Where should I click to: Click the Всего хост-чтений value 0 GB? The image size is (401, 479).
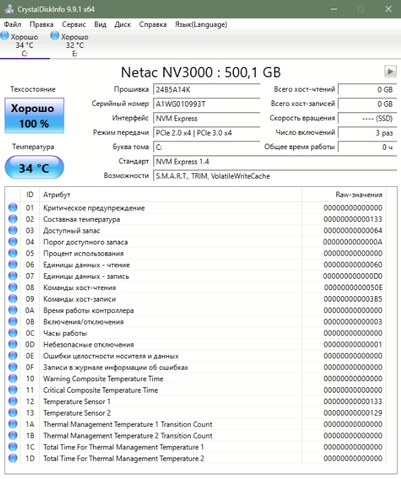[x=367, y=90]
